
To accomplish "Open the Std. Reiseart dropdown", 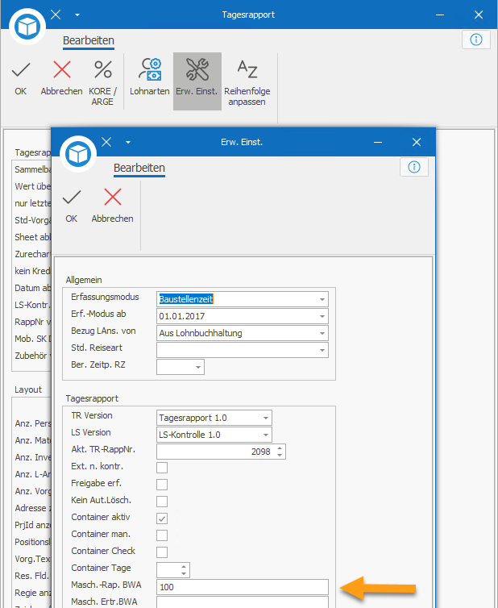I will tap(322, 350).
